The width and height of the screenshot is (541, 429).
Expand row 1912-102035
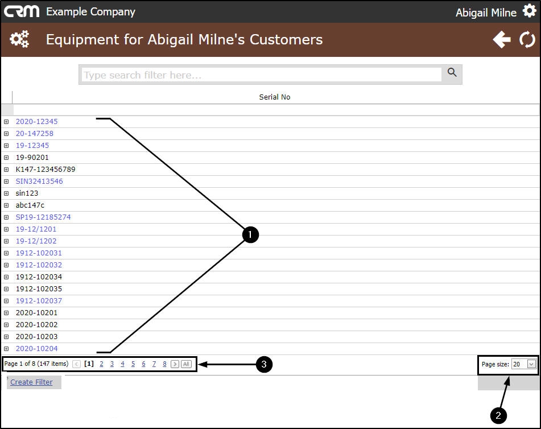point(6,289)
